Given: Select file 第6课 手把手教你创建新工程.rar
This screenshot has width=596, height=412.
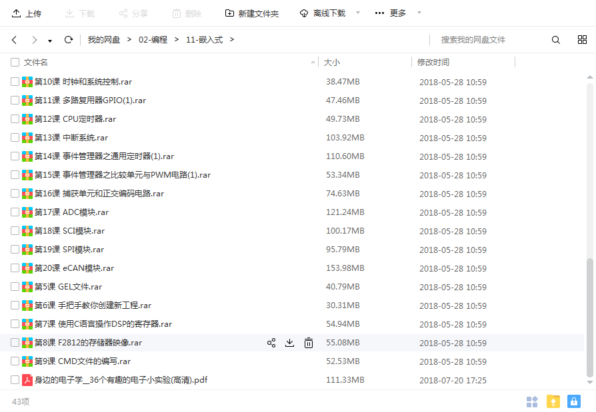Looking at the screenshot, I should (x=93, y=306).
